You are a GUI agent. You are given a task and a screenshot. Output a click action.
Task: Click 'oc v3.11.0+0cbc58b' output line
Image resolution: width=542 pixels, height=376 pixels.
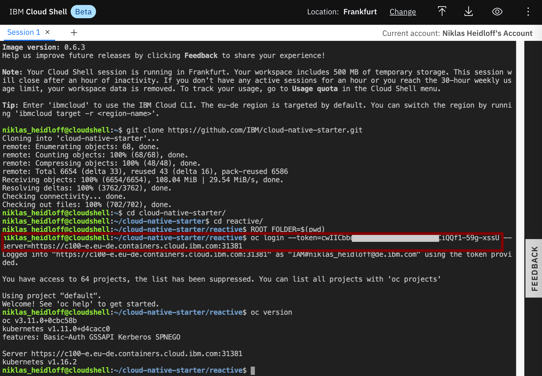[39, 321]
